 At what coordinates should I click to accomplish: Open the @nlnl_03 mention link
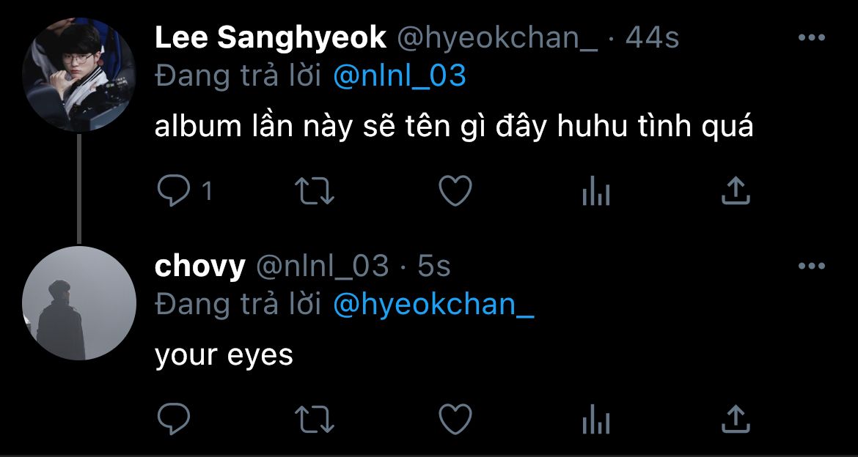400,76
